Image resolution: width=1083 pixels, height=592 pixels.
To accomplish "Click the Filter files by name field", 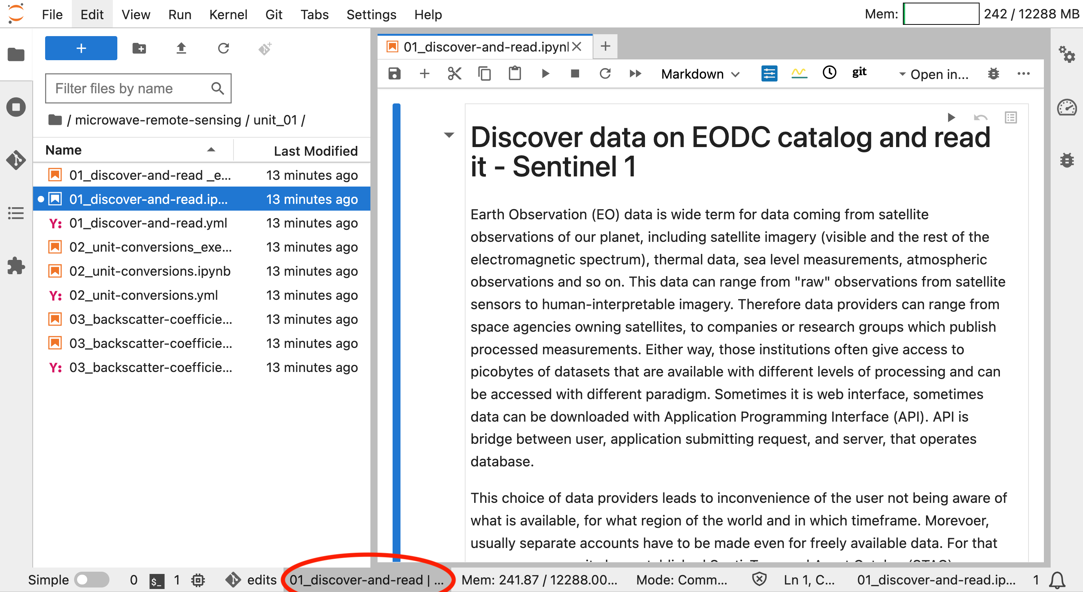I will [x=130, y=88].
